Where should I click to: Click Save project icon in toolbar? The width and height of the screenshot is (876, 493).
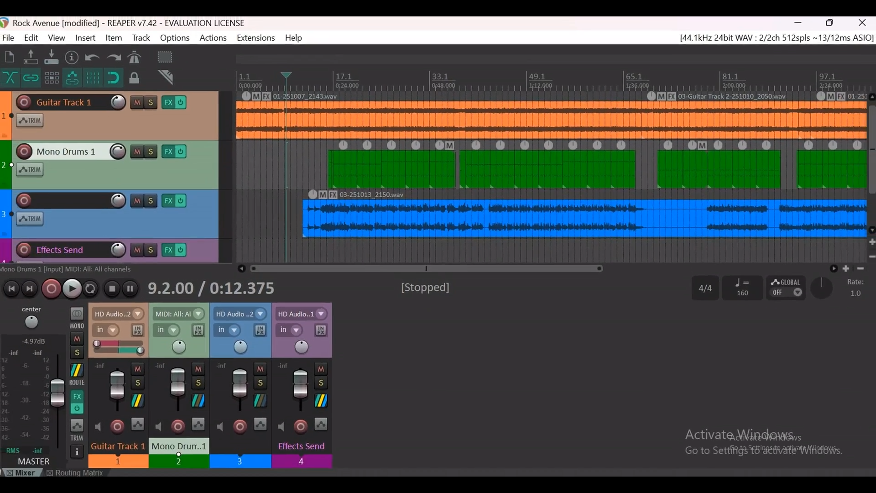pyautogui.click(x=52, y=58)
